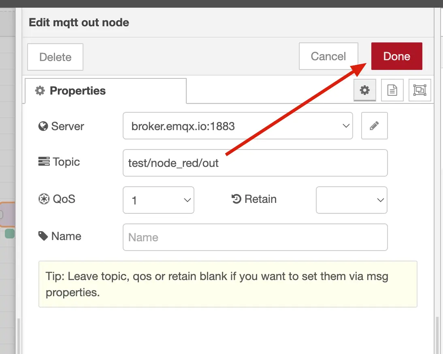Delete the mqtt out node
443x354 pixels.
click(55, 57)
